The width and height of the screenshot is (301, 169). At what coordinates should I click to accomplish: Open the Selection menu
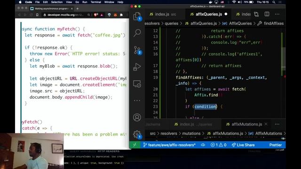pos(56,2)
